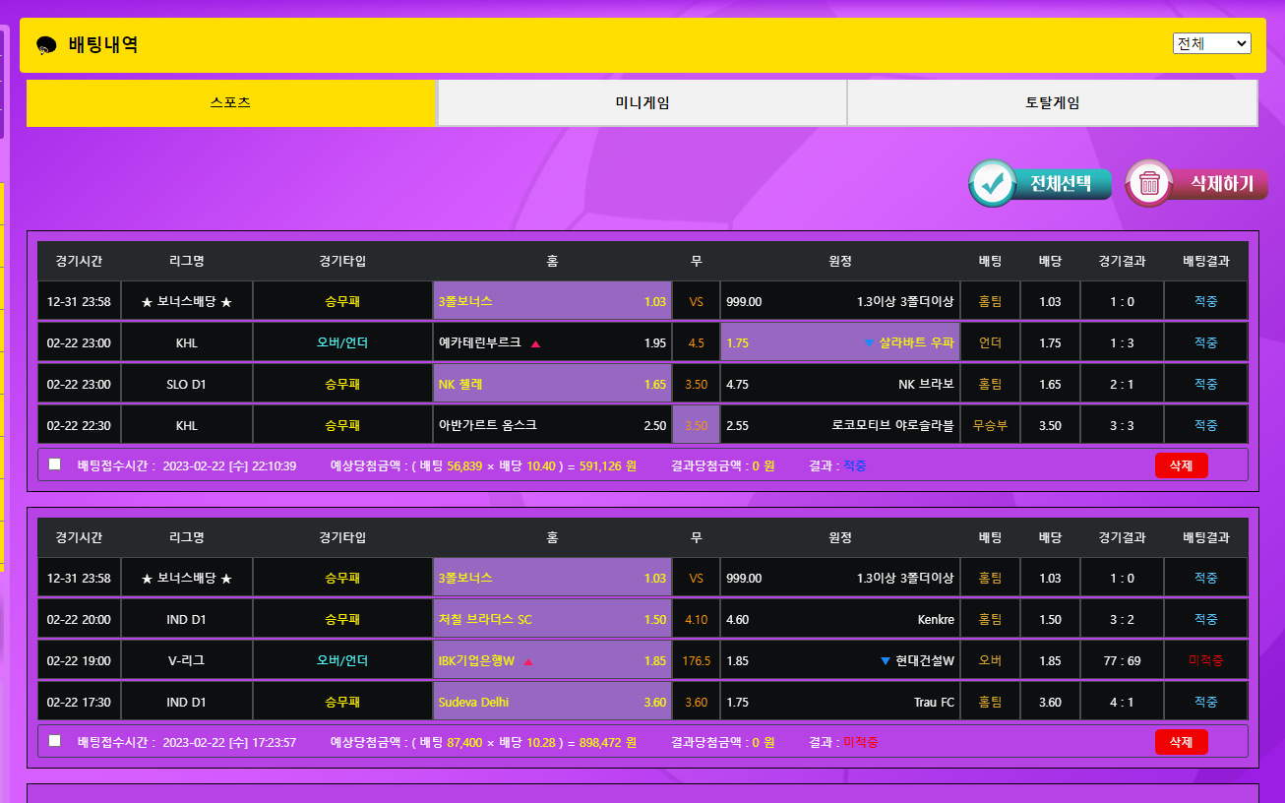Click red up arrow next to 예카테린부르크
The image size is (1285, 803).
[x=535, y=343]
